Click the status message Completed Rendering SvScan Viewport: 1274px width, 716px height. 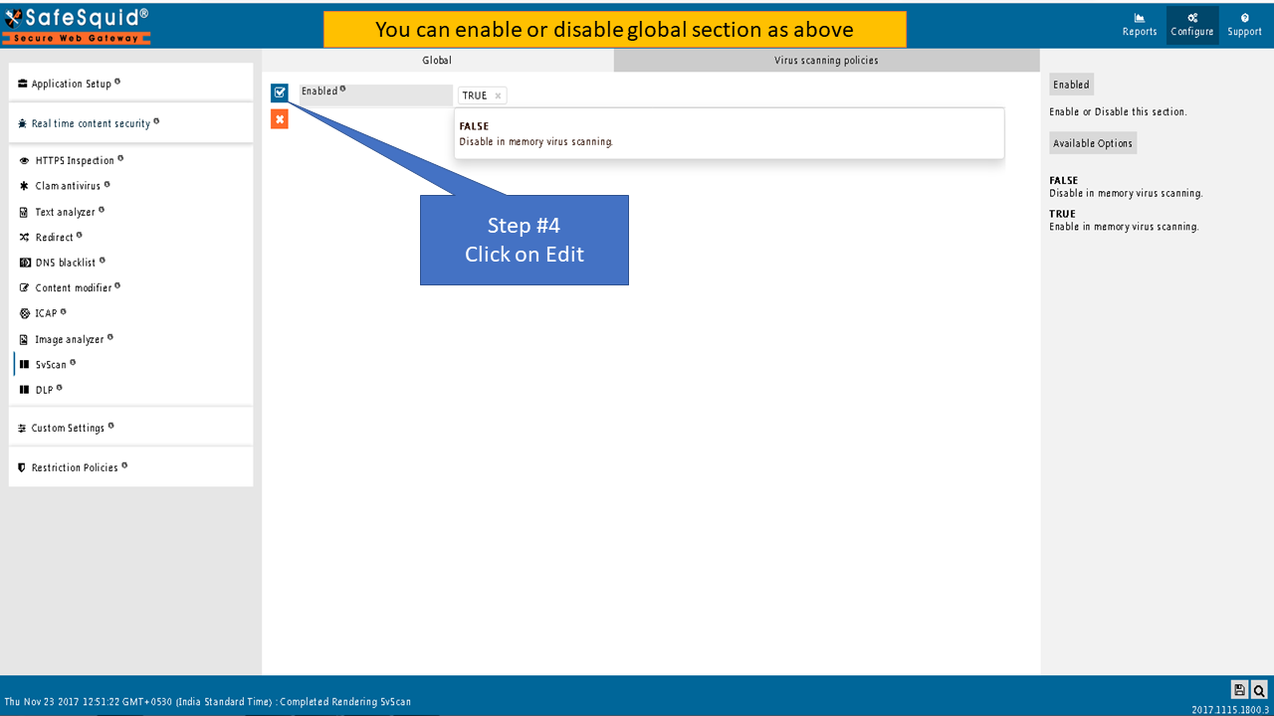345,702
